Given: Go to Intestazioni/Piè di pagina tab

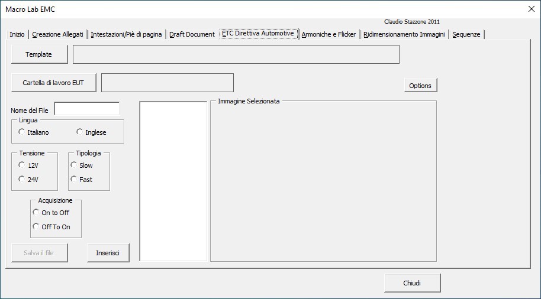Looking at the screenshot, I should (126, 34).
